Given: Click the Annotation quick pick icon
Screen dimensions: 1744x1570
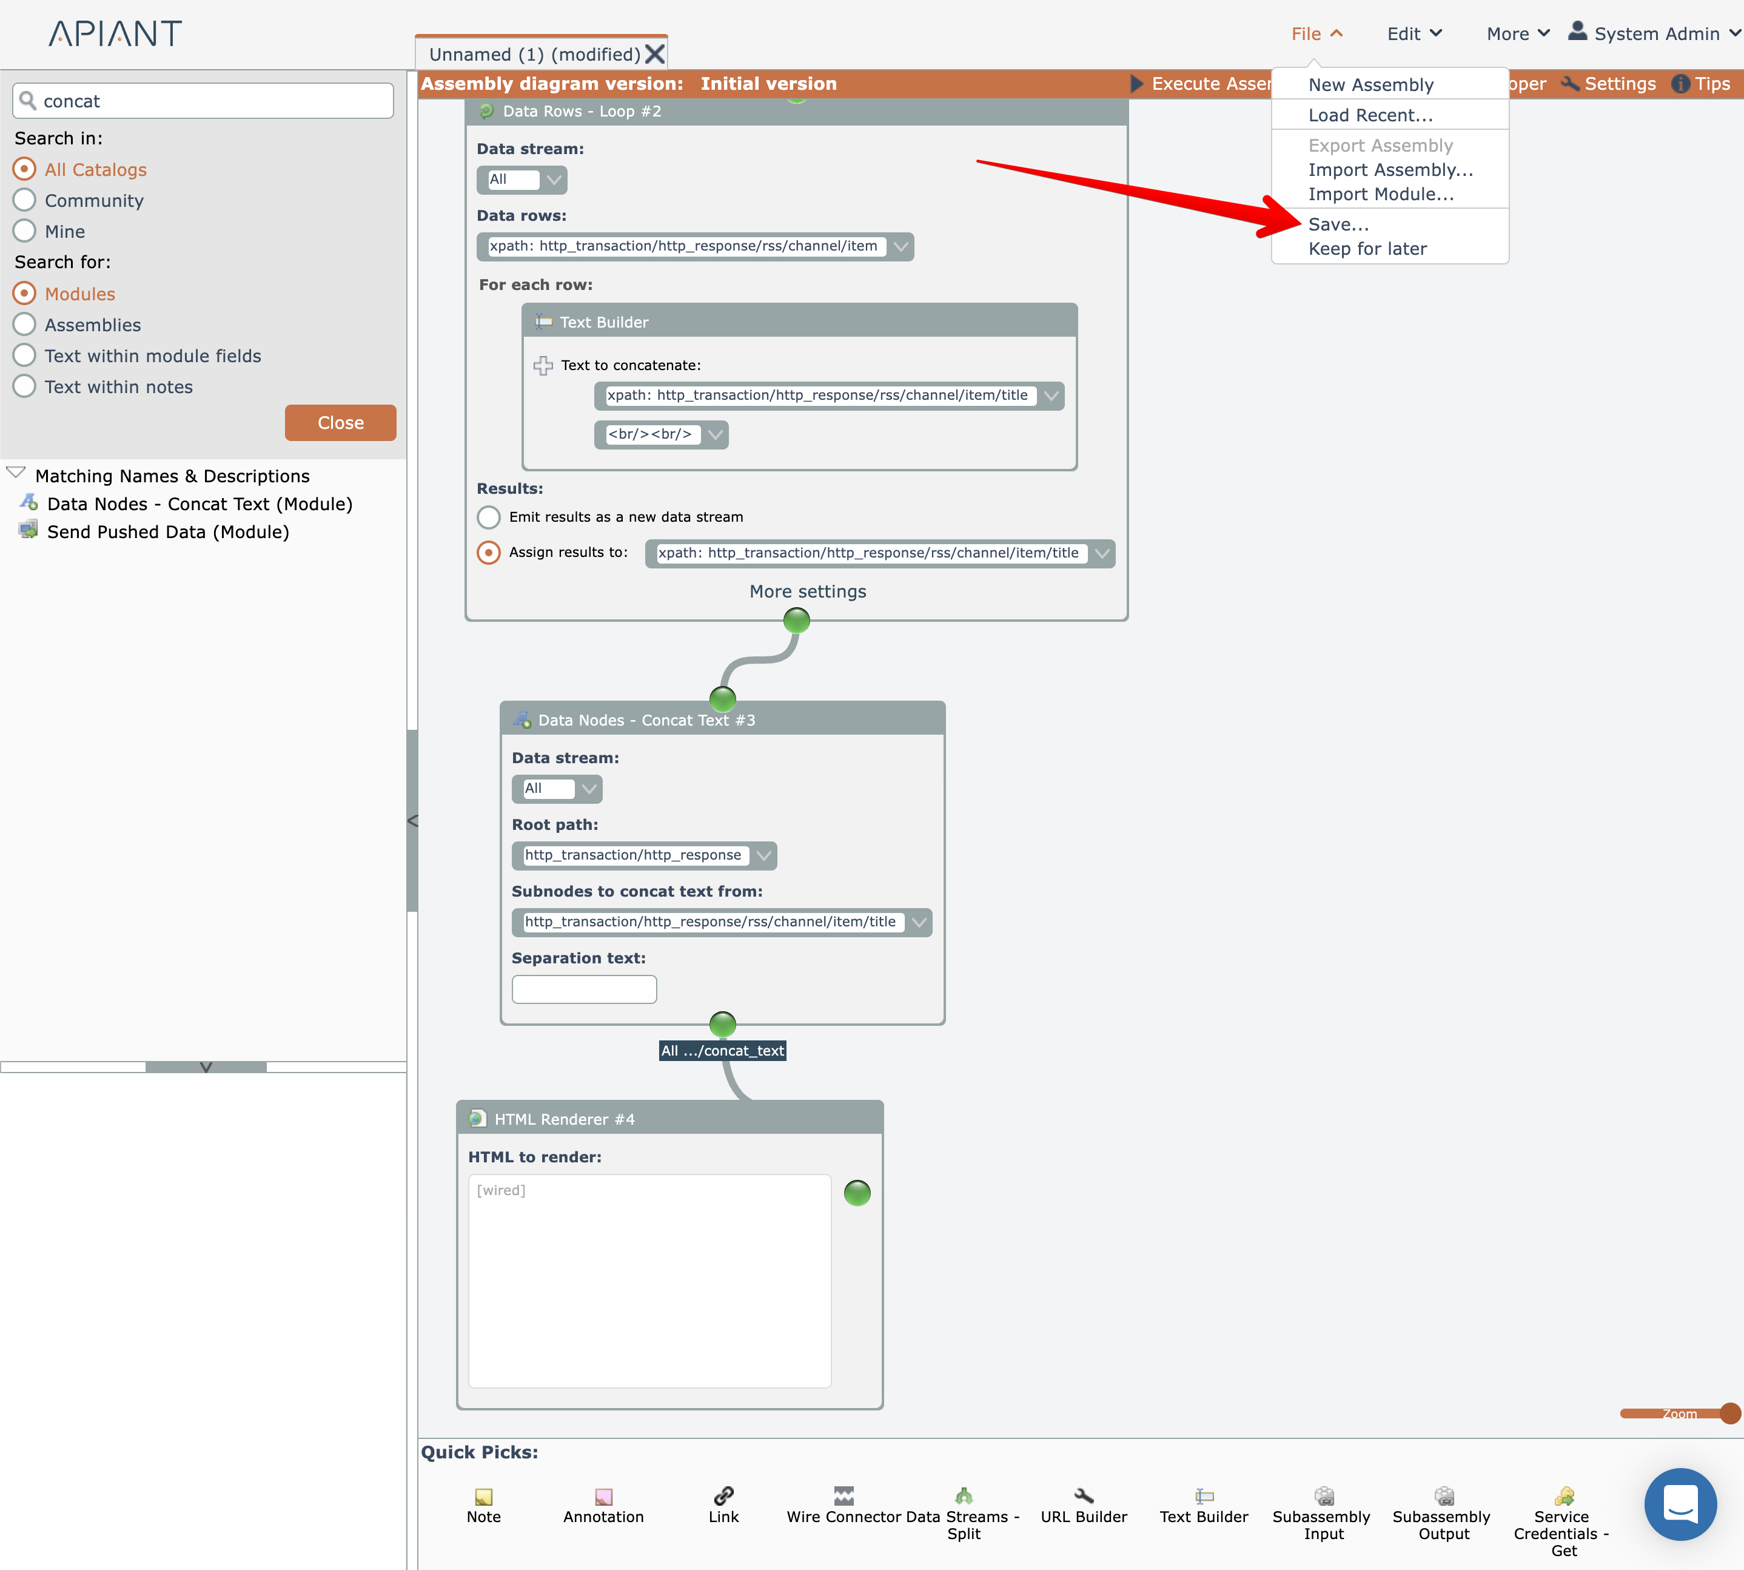Looking at the screenshot, I should [x=603, y=1497].
